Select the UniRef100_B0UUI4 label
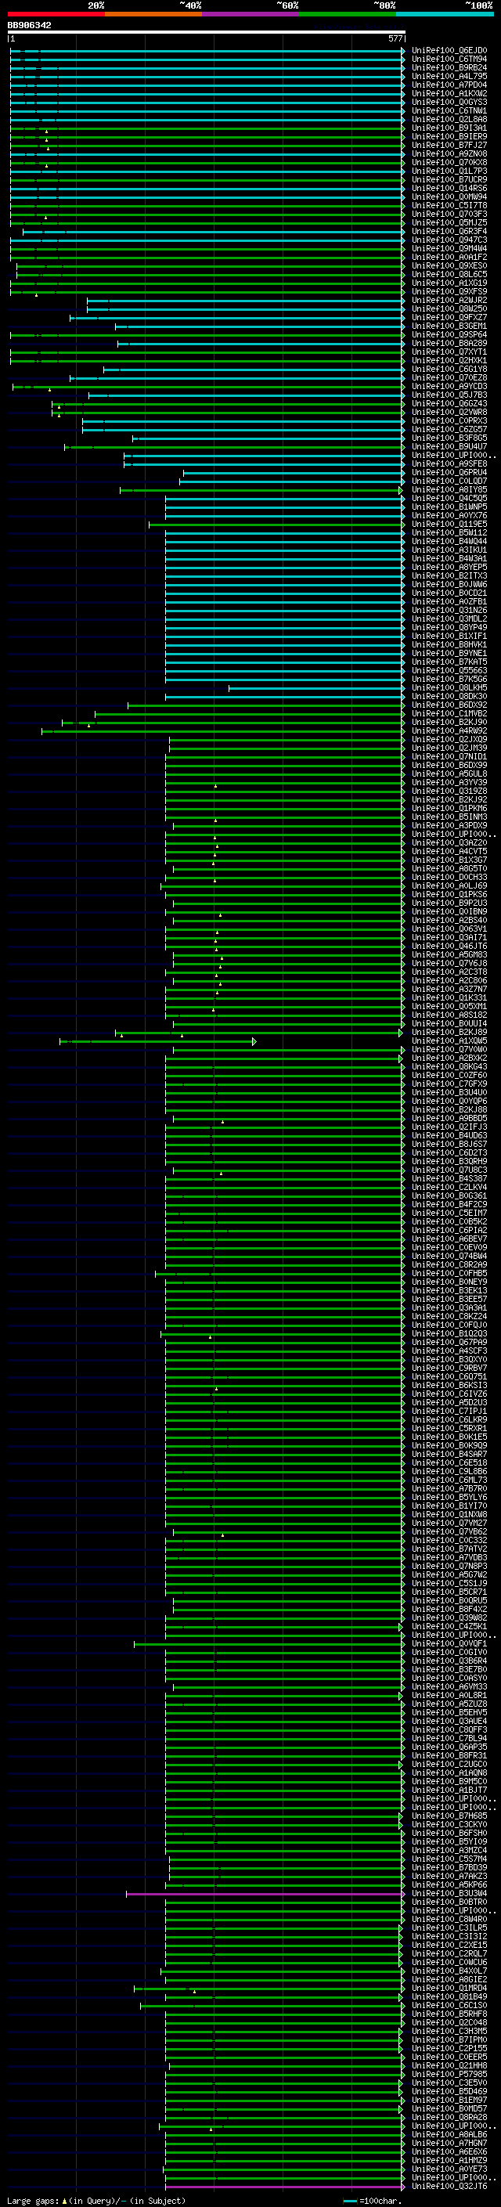This screenshot has height=2207, width=501. (449, 1023)
